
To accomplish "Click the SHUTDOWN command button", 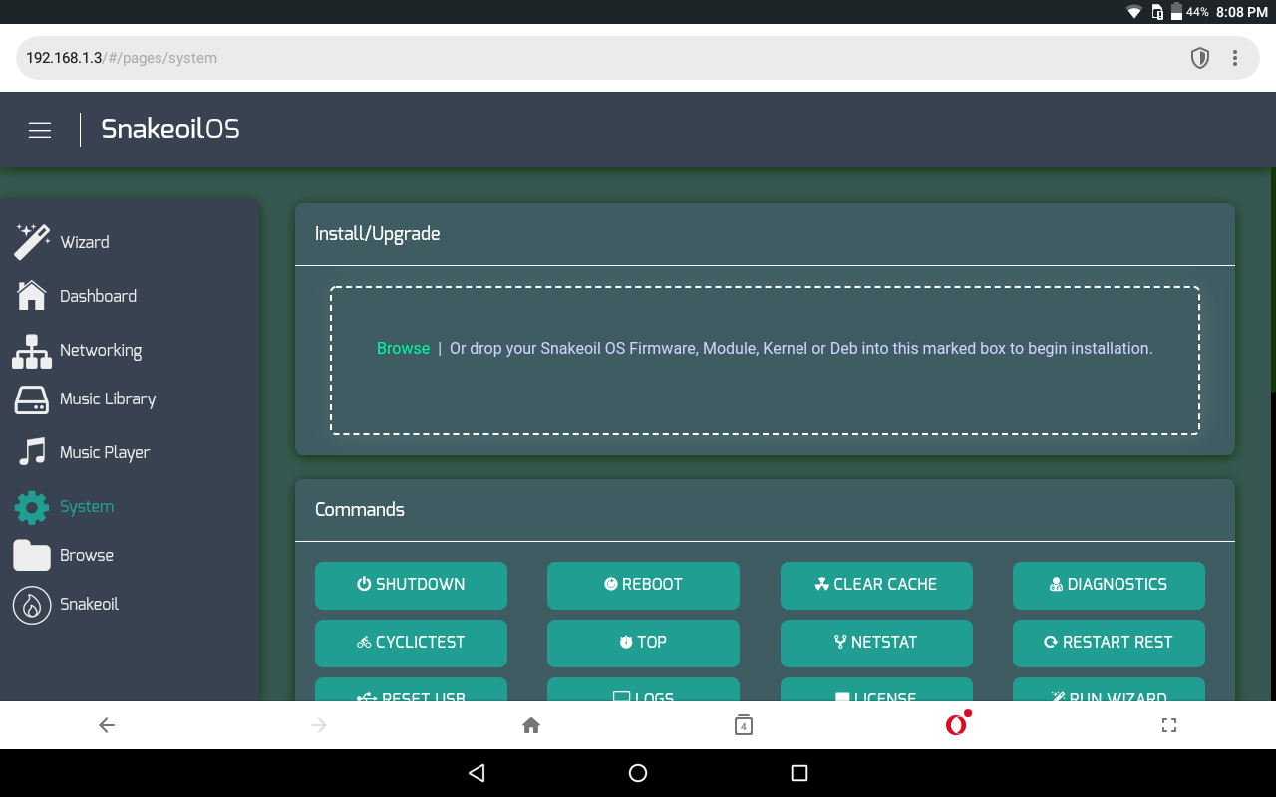I will point(411,585).
